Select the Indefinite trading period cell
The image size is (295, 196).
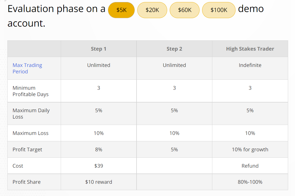point(250,65)
